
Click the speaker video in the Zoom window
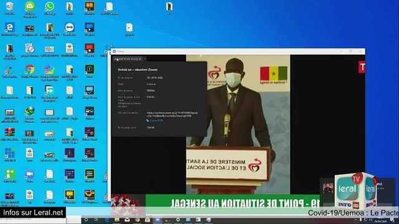[x=238, y=124]
